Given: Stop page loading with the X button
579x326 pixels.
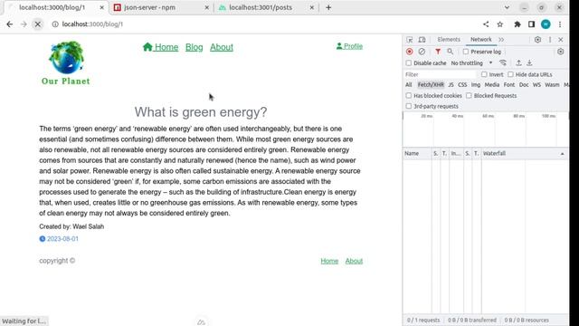Looking at the screenshot, I should [38, 24].
